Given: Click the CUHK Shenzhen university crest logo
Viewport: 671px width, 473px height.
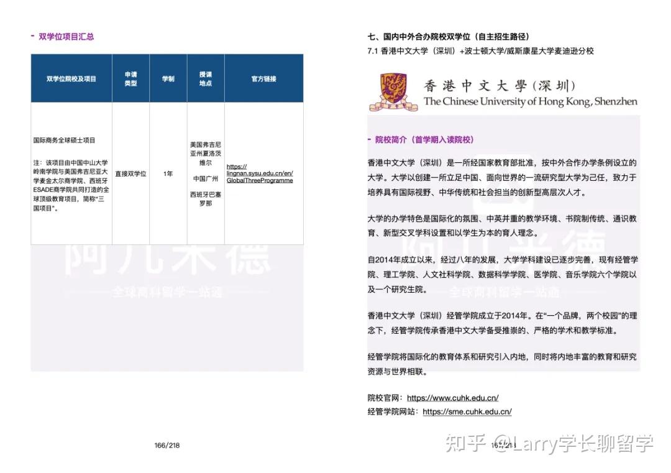Looking at the screenshot, I should pyautogui.click(x=391, y=88).
